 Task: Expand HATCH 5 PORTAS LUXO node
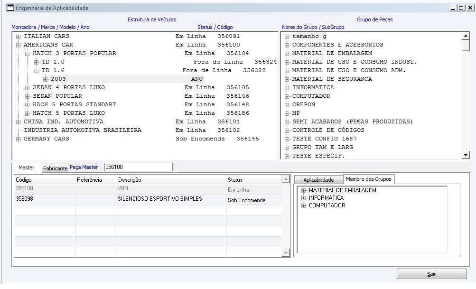coord(28,113)
